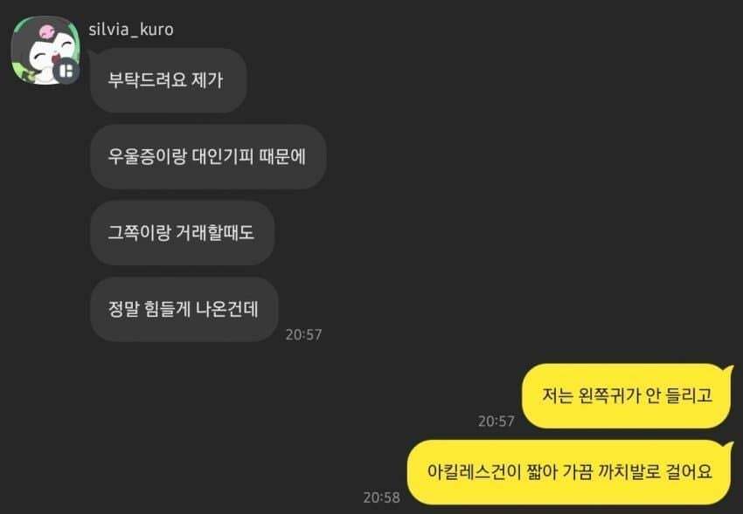The image size is (743, 514).
Task: Select the message '정말 힘들게 나온건데'
Action: click(x=184, y=309)
